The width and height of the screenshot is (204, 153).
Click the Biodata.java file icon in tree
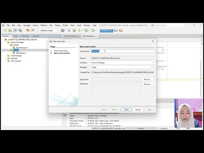[x=14, y=53]
